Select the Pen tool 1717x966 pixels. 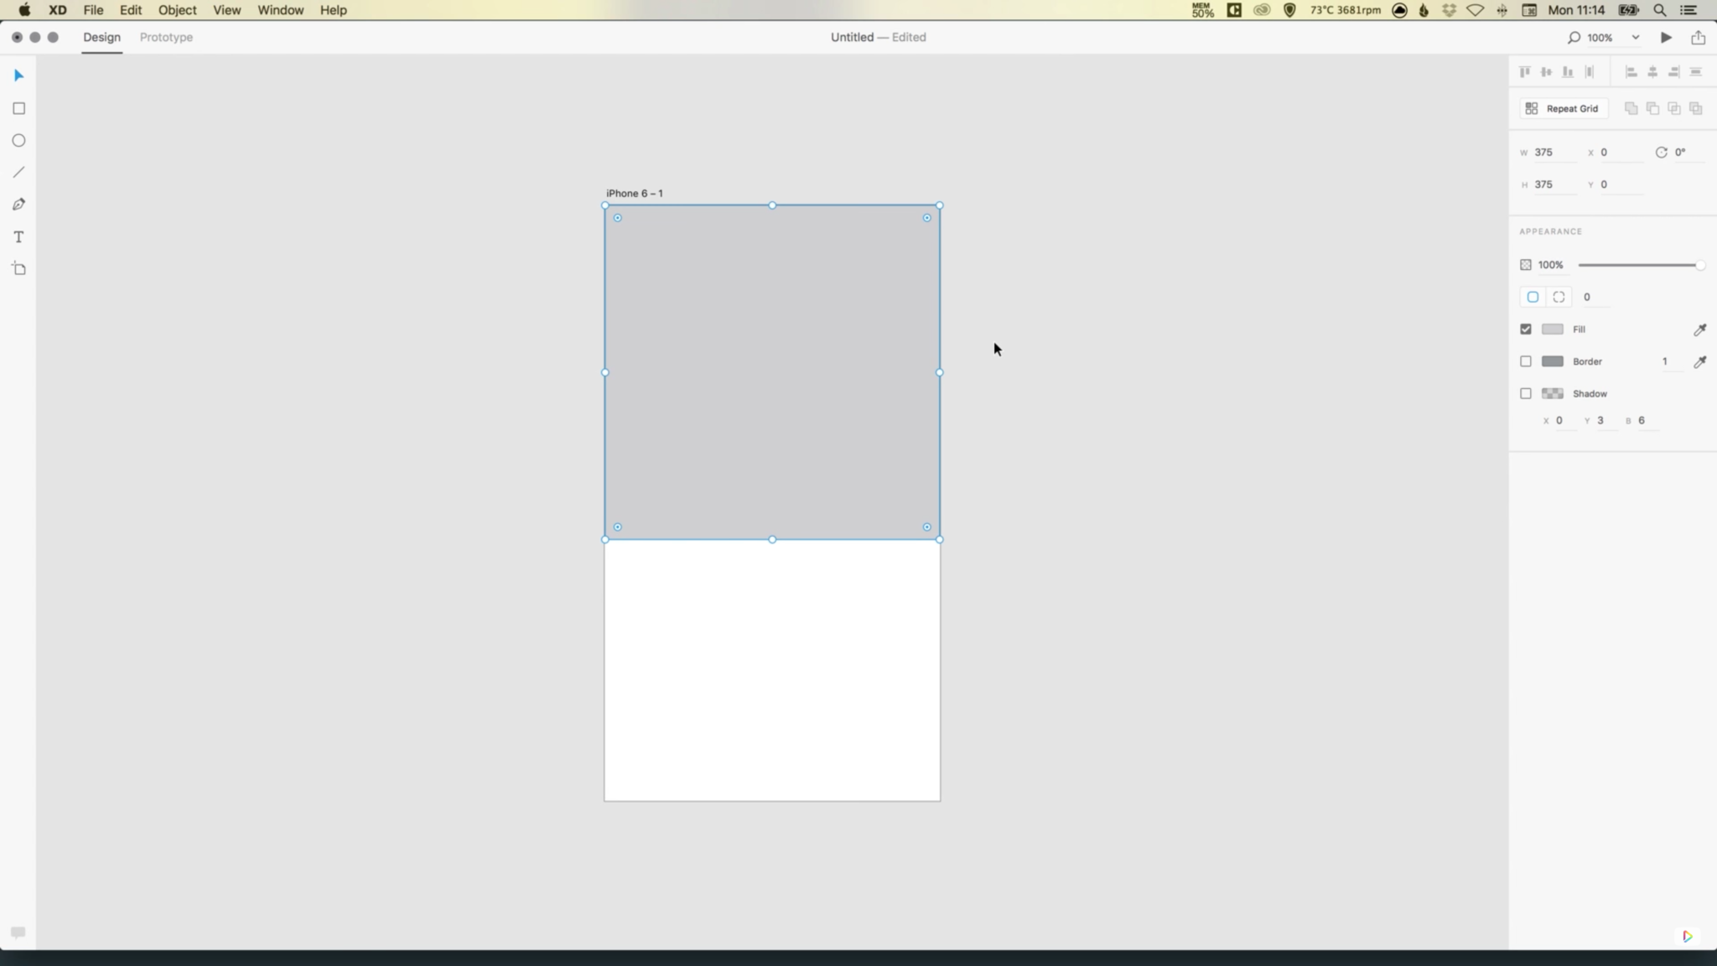[18, 205]
